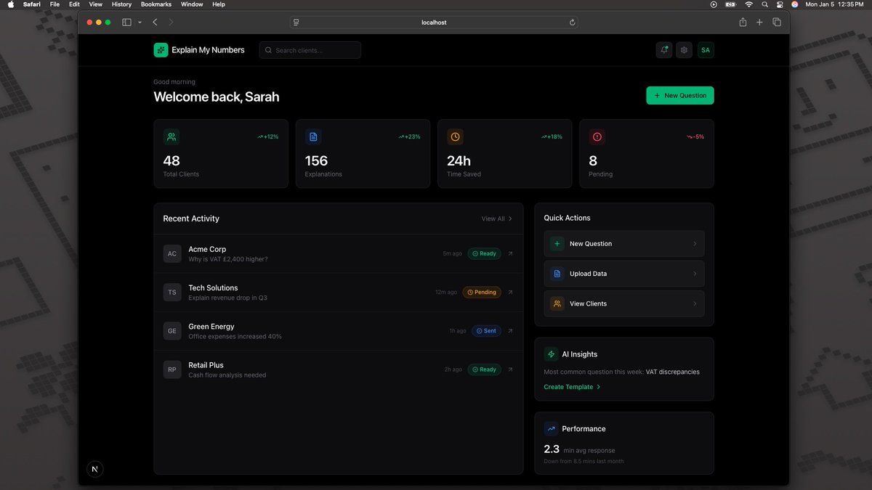Click the TS avatar for Tech Solutions
This screenshot has height=490, width=872.
[172, 292]
